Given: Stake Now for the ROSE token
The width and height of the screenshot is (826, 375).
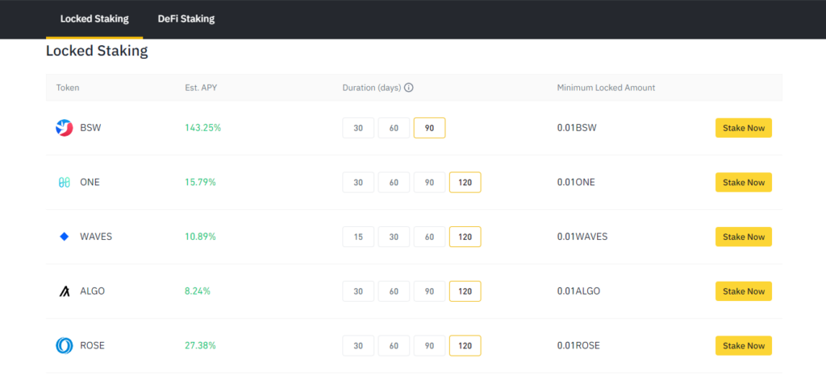Looking at the screenshot, I should click(743, 345).
